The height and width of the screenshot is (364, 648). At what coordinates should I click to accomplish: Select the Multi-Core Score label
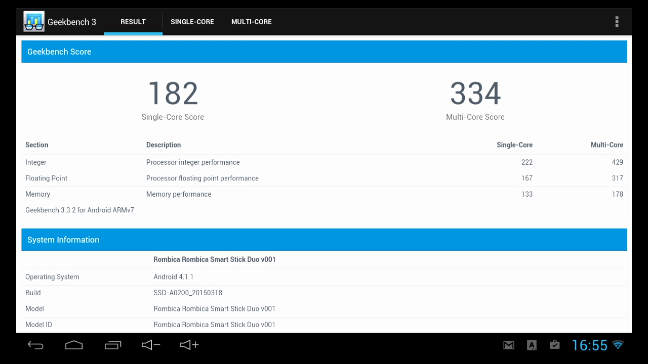point(475,117)
